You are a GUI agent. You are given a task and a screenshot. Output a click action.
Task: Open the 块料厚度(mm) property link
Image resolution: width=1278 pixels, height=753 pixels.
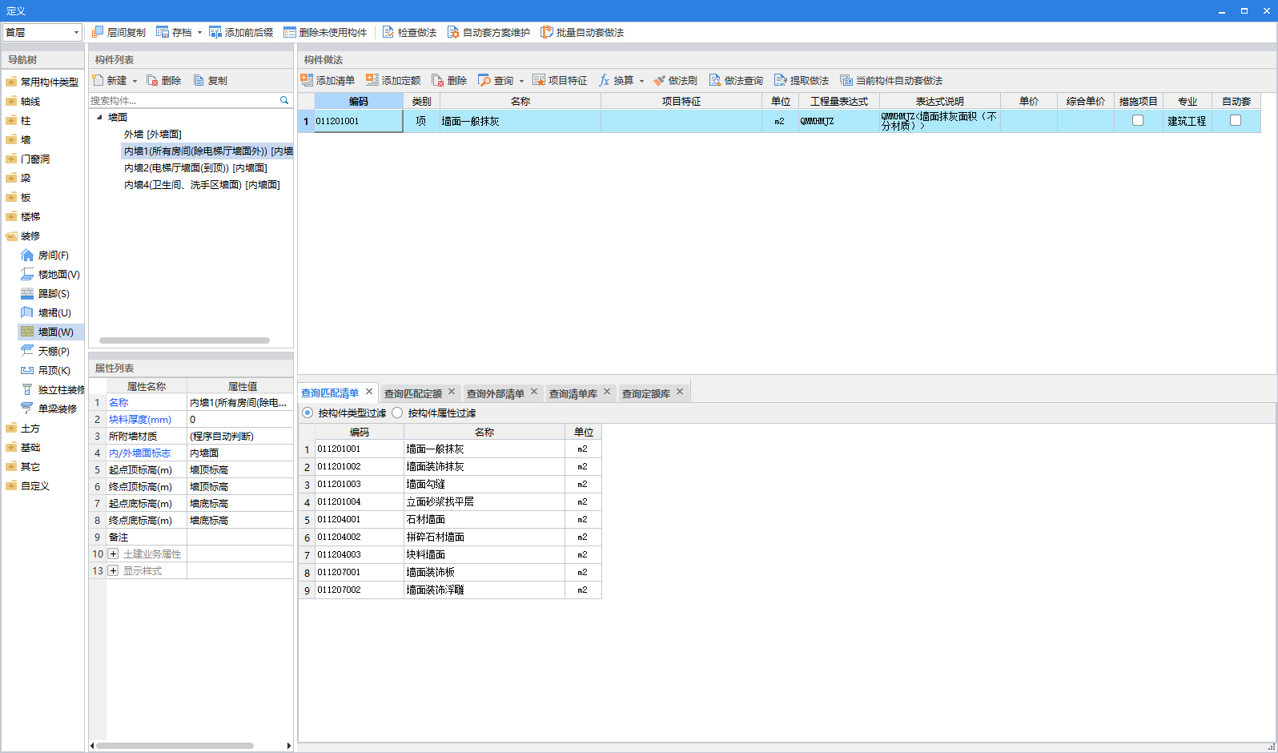coord(139,419)
